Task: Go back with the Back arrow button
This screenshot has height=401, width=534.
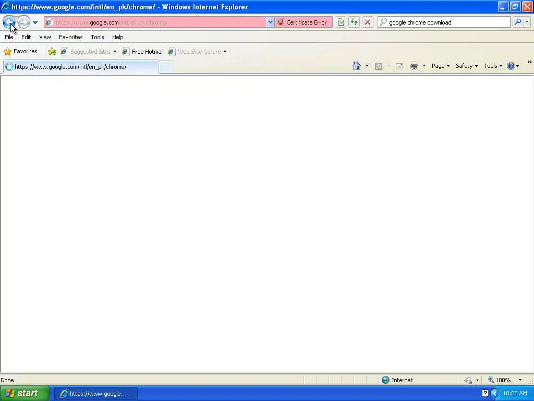Action: click(9, 22)
